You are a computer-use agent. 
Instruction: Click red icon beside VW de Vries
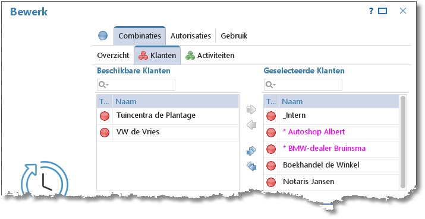105,133
